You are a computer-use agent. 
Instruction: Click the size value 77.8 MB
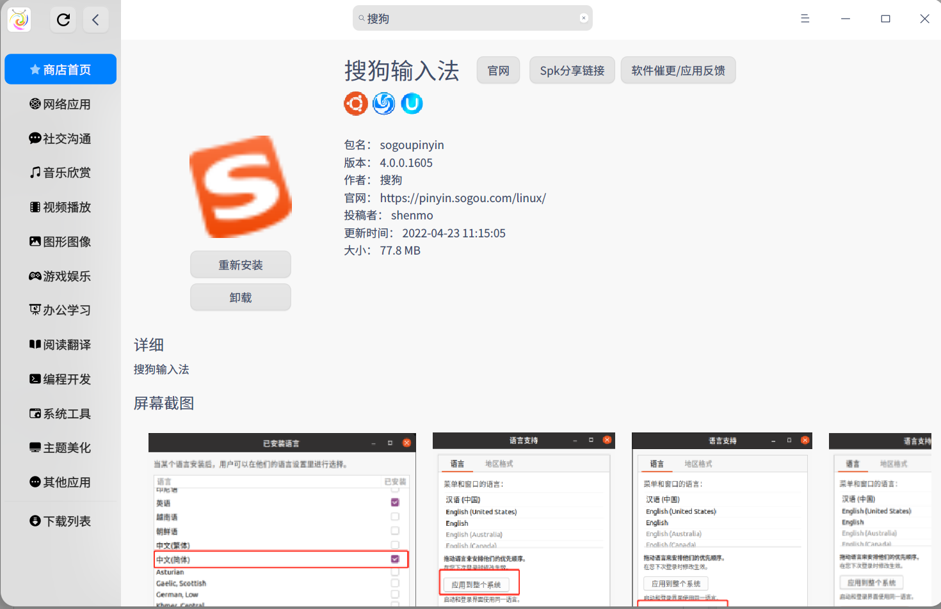(400, 250)
